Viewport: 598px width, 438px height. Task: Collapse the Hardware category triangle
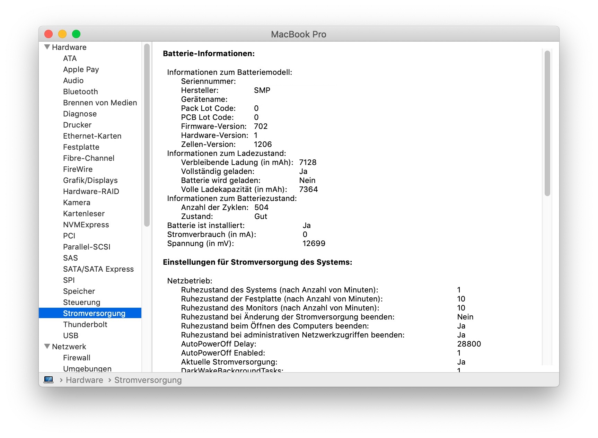[47, 47]
